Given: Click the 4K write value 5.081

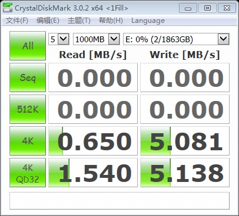Looking at the screenshot, I should point(185,141).
